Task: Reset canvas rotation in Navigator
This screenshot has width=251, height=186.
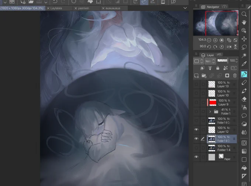Action: (221, 47)
